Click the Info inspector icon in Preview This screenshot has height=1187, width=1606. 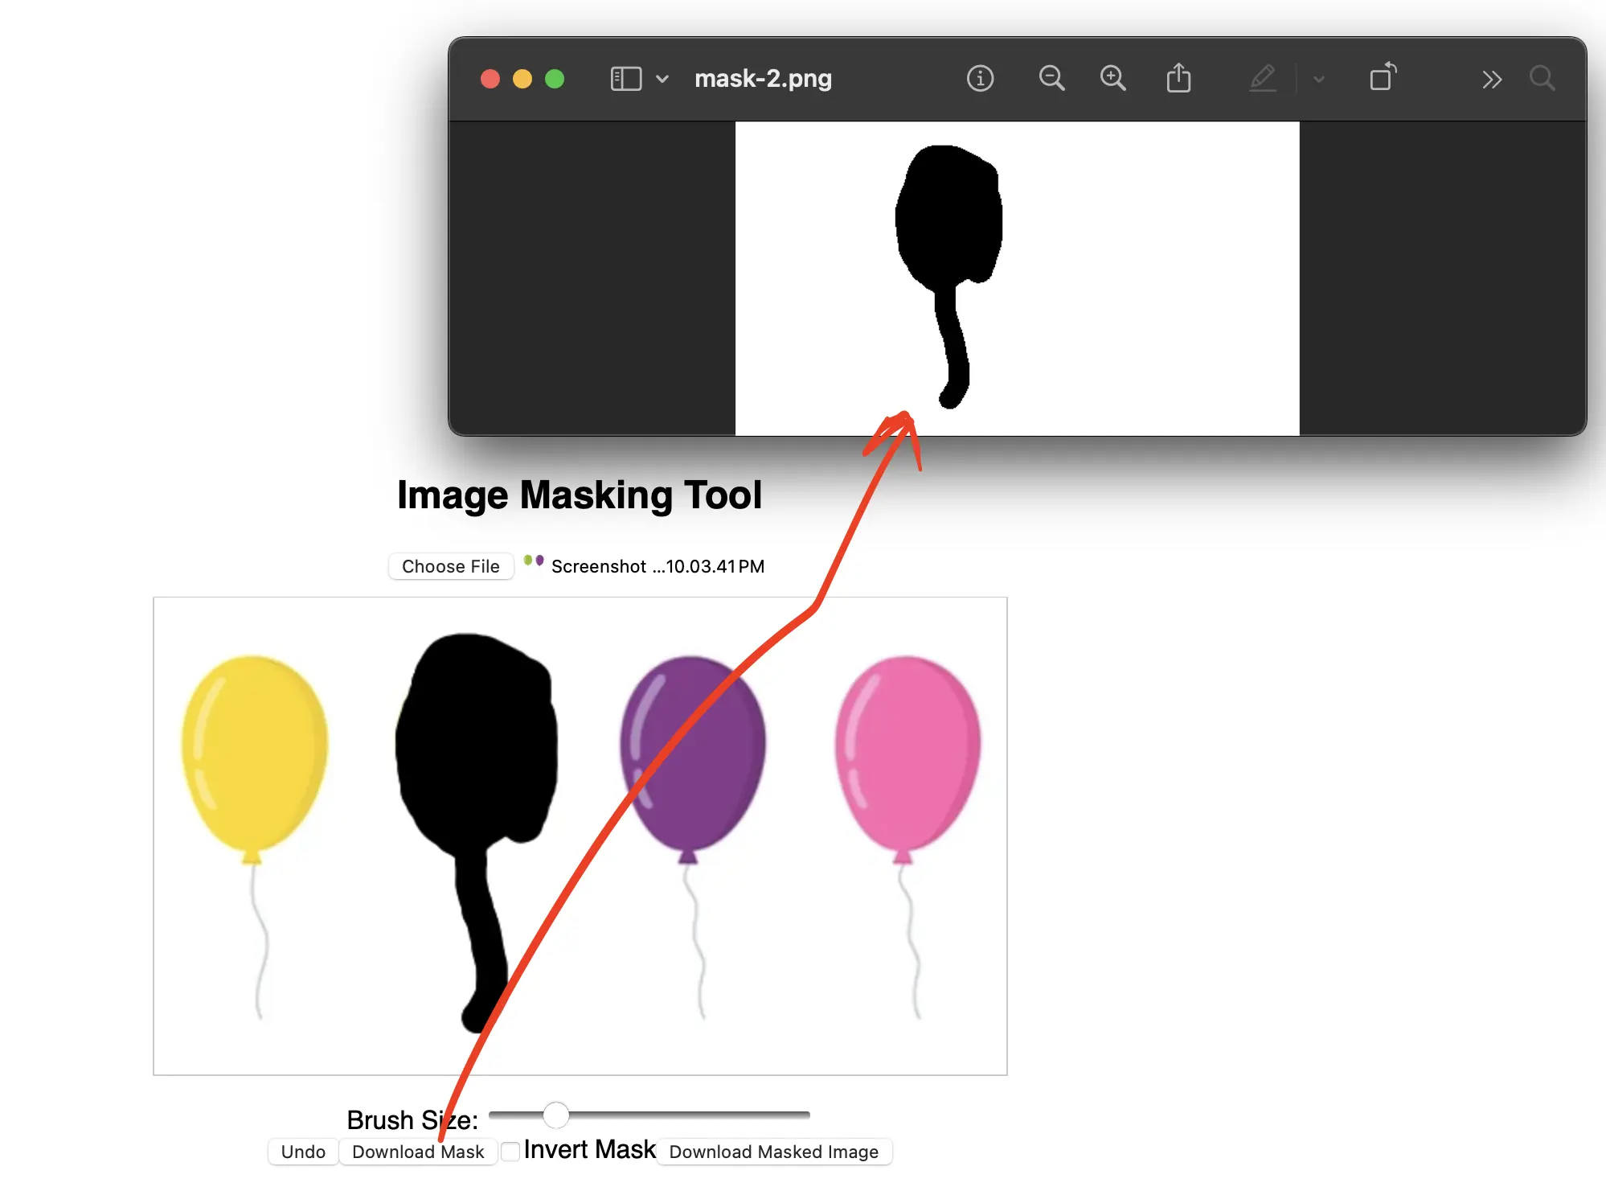click(x=980, y=79)
